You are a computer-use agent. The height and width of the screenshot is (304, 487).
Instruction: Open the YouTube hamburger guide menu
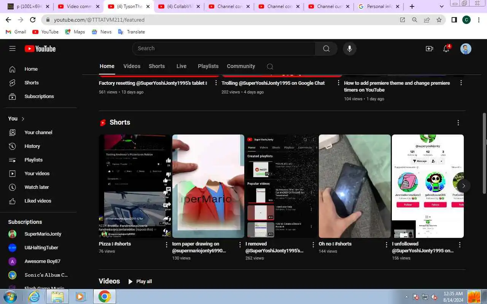point(12,49)
